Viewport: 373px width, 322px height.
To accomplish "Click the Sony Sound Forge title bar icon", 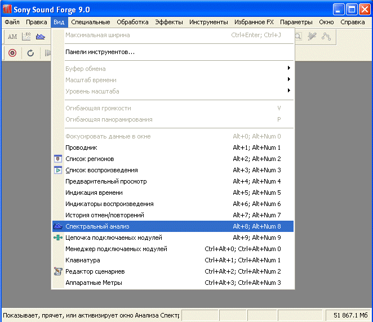I will point(7,9).
